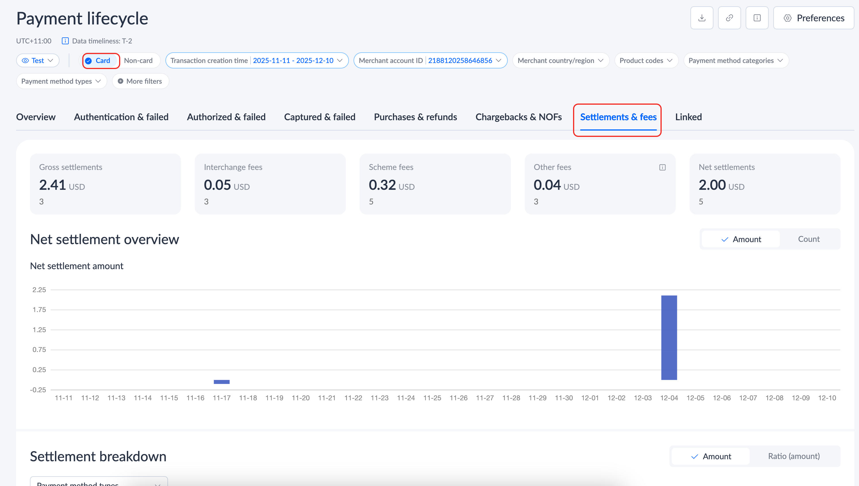
Task: Expand Payment method categories filter
Action: point(736,61)
